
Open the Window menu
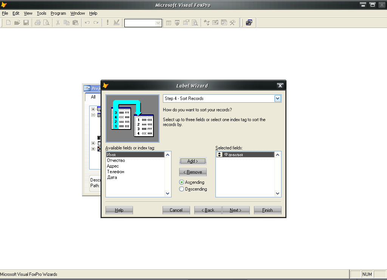[x=77, y=13]
